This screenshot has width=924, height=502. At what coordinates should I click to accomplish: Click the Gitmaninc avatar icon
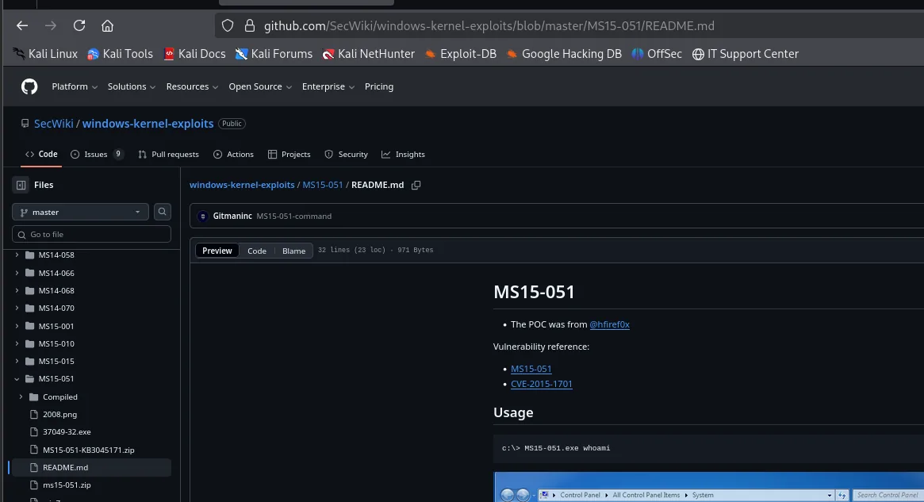click(203, 217)
